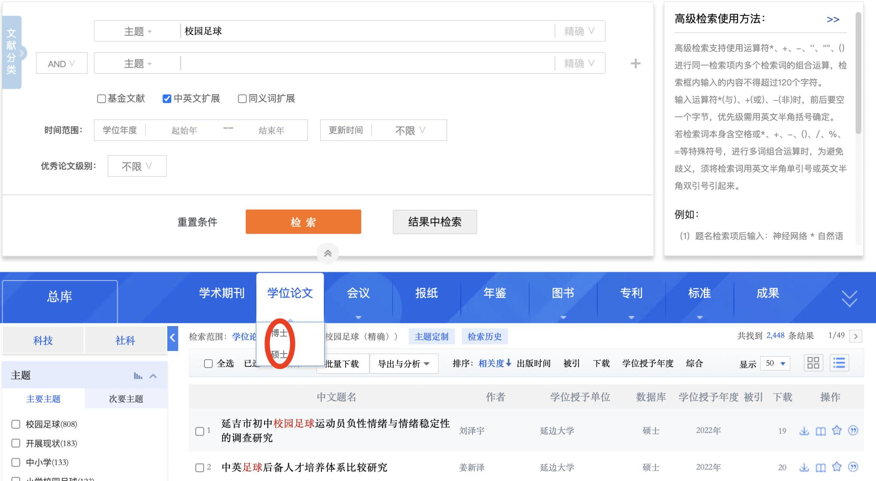The width and height of the screenshot is (876, 481).
Task: Switch to the list view layout icon
Action: pyautogui.click(x=839, y=363)
